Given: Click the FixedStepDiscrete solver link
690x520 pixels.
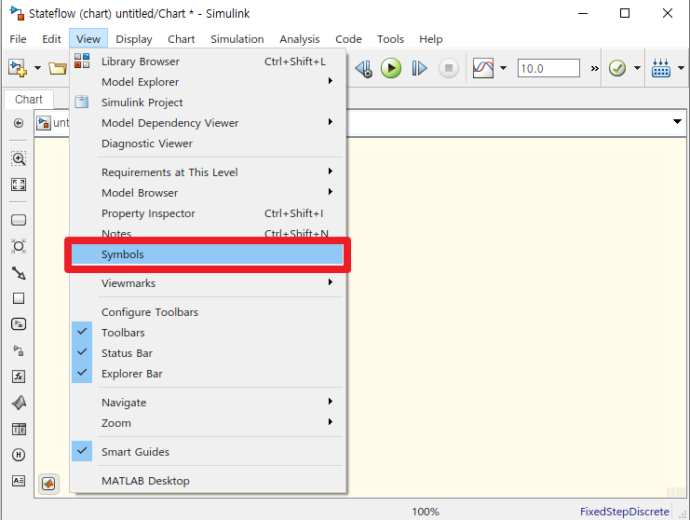Looking at the screenshot, I should [625, 512].
